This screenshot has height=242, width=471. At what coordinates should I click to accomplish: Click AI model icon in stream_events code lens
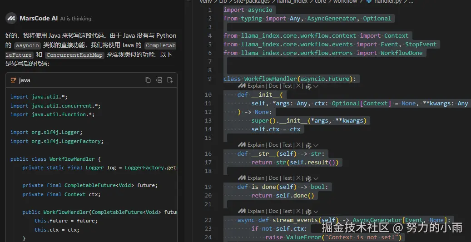tap(308, 212)
